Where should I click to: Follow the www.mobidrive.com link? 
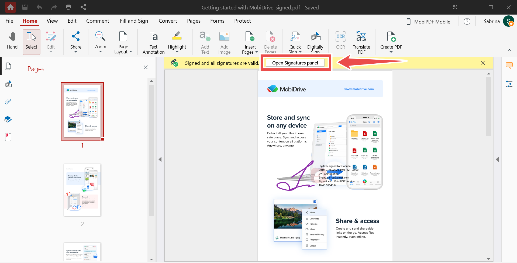[359, 89]
